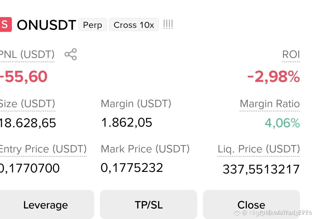Tap the Cross 10x margin mode tag

[x=134, y=25]
